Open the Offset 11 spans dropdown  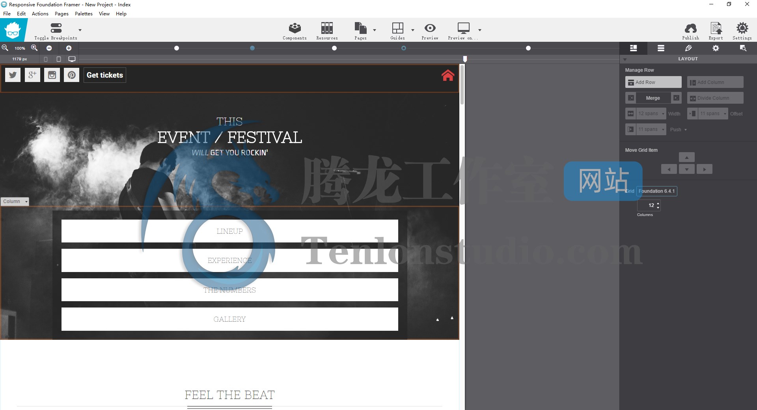[x=713, y=114]
